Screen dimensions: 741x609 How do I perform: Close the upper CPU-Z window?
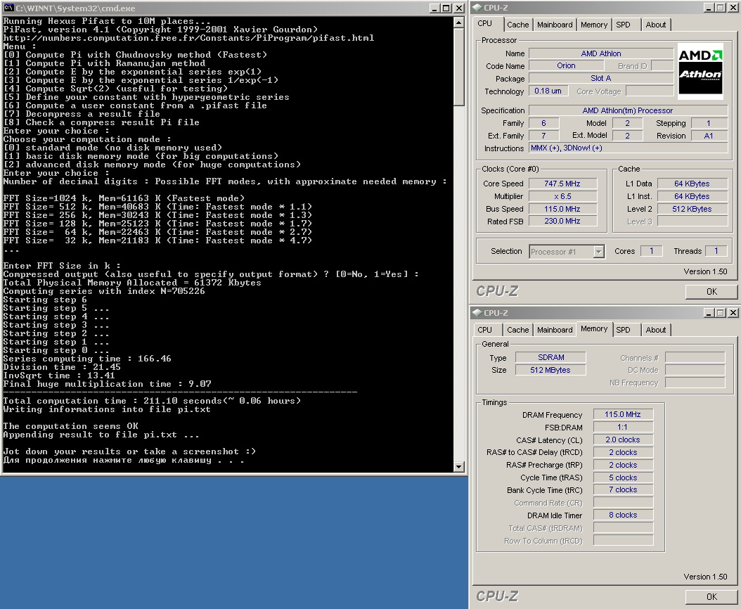point(733,8)
